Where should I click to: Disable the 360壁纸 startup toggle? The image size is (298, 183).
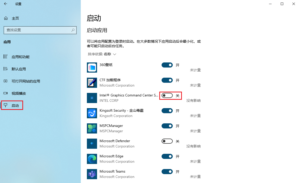point(167,65)
